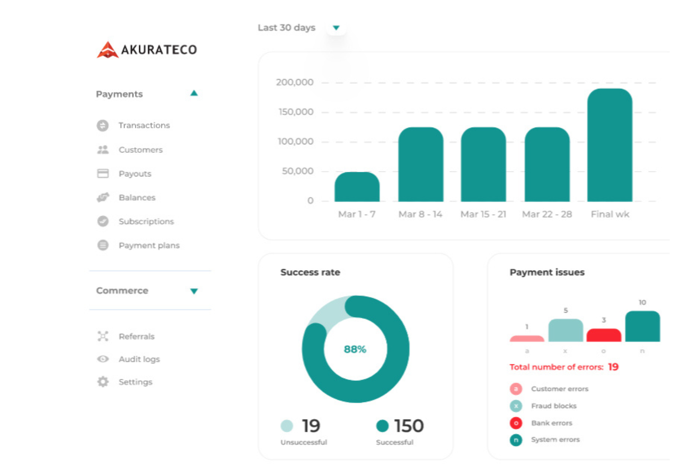Go to Audit logs
The height and width of the screenshot is (467, 700).
coord(139,359)
